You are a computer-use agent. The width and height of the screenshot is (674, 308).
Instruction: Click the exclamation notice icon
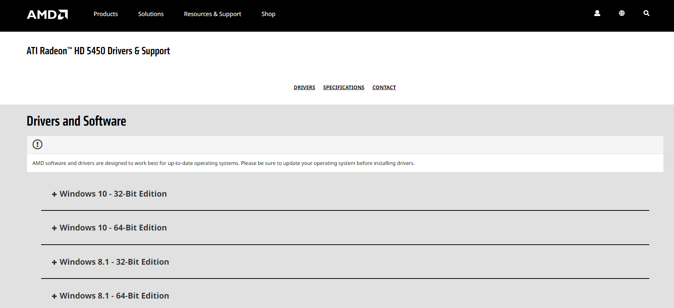(x=37, y=145)
